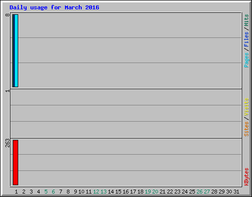
Task: Click the day 1 axis label
Action: pos(16,192)
